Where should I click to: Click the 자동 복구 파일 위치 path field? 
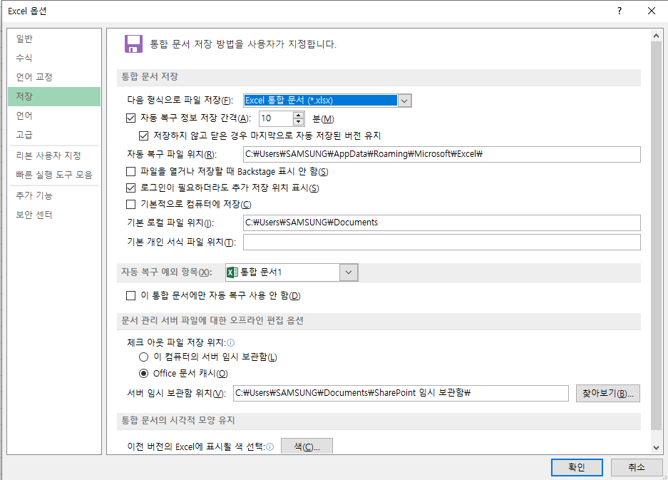[442, 154]
